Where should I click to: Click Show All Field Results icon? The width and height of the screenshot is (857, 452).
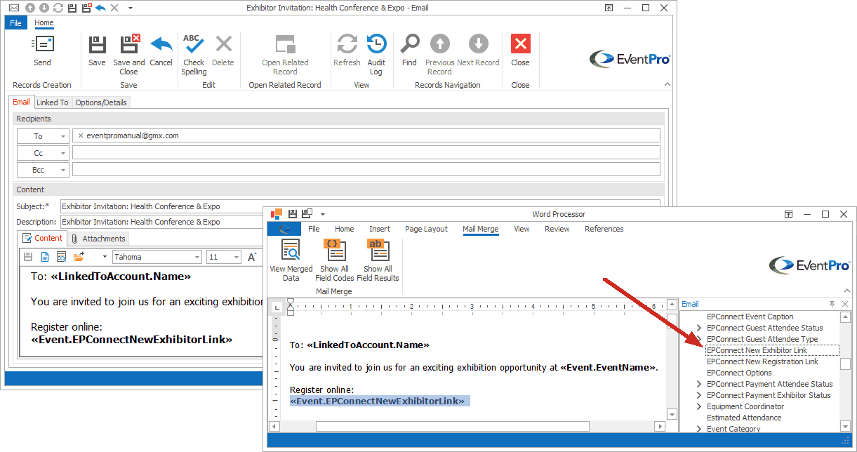pos(378,250)
